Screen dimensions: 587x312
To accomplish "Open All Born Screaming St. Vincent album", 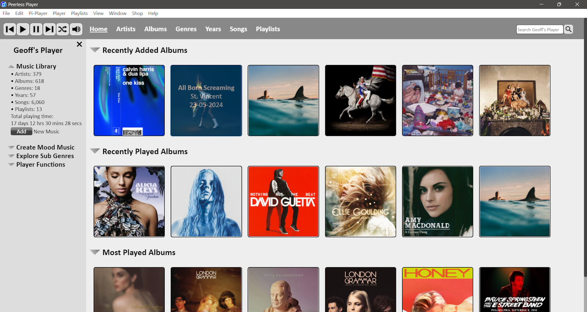I will pos(206,101).
